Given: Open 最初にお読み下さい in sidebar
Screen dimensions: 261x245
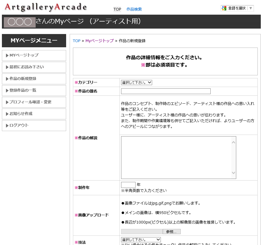Looking at the screenshot, I should [34, 67].
